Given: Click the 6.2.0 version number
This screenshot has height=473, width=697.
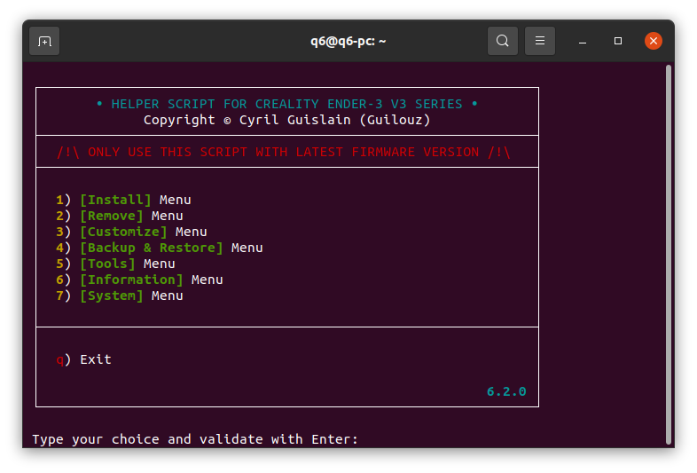Looking at the screenshot, I should click(506, 391).
